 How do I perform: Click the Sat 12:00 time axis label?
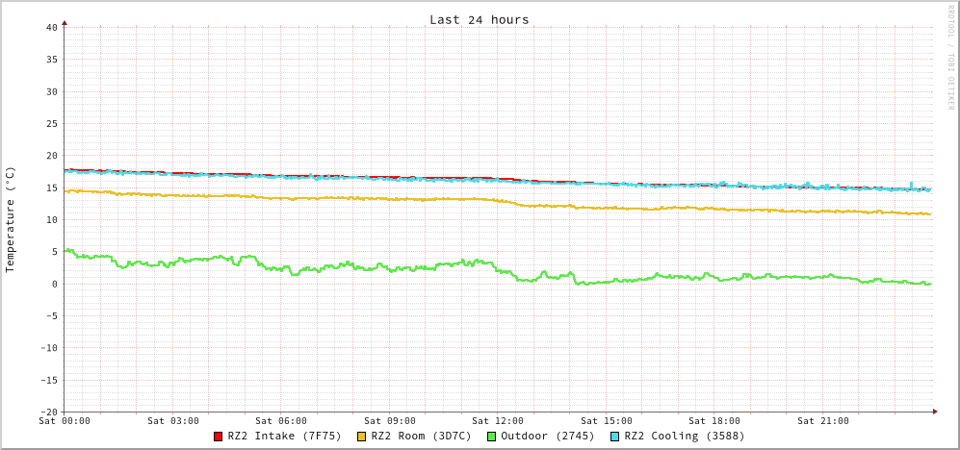pyautogui.click(x=498, y=420)
